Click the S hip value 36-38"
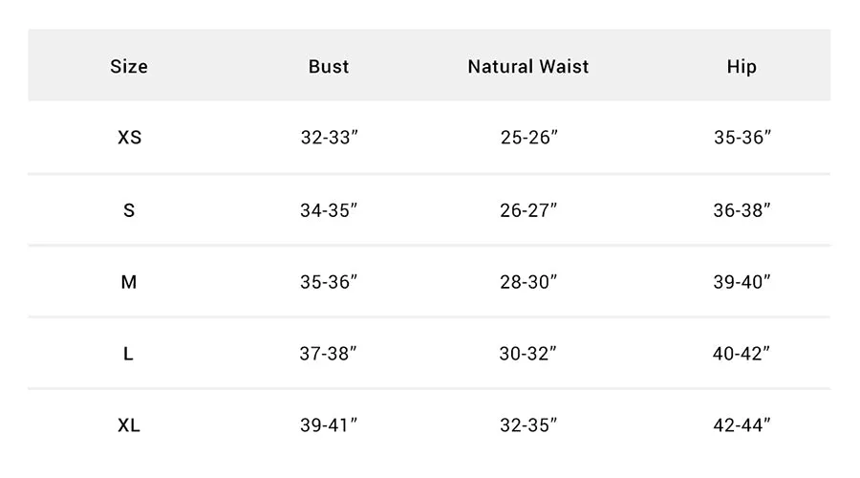 pos(742,210)
